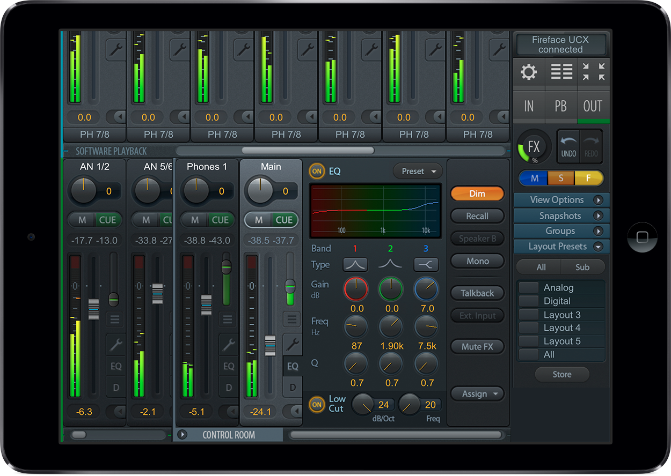Open the matrix layout view icon
Viewport: 671px width, 476px height.
(x=561, y=72)
